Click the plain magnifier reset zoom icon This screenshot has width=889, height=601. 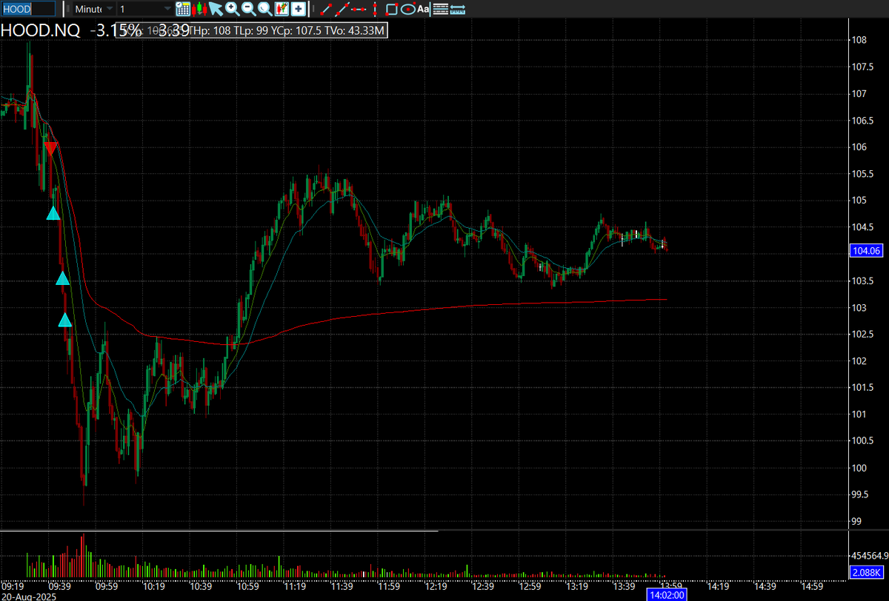(264, 9)
